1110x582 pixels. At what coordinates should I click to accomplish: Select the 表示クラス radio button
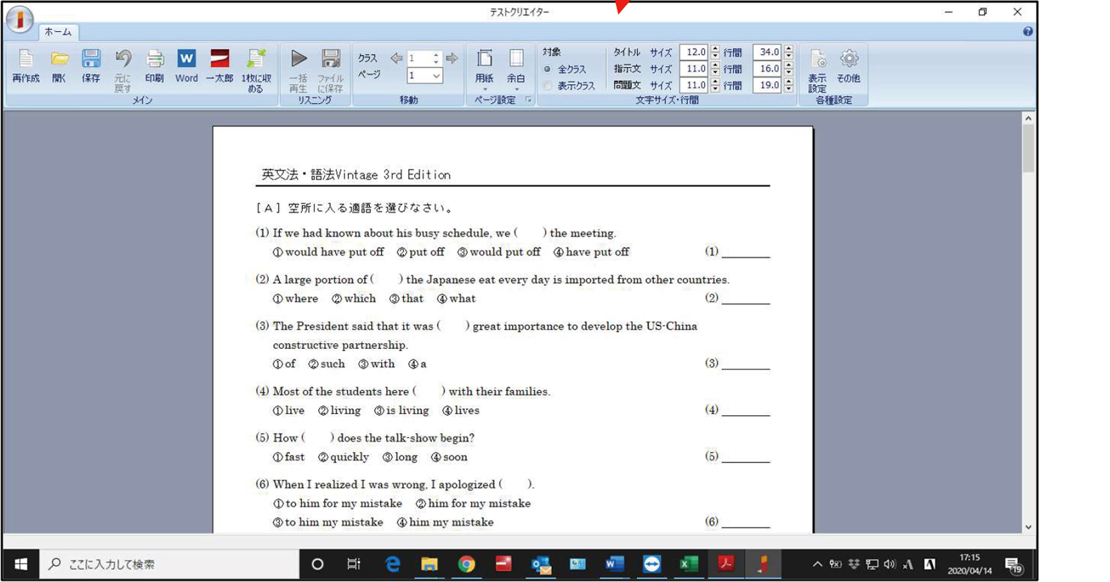coord(548,85)
